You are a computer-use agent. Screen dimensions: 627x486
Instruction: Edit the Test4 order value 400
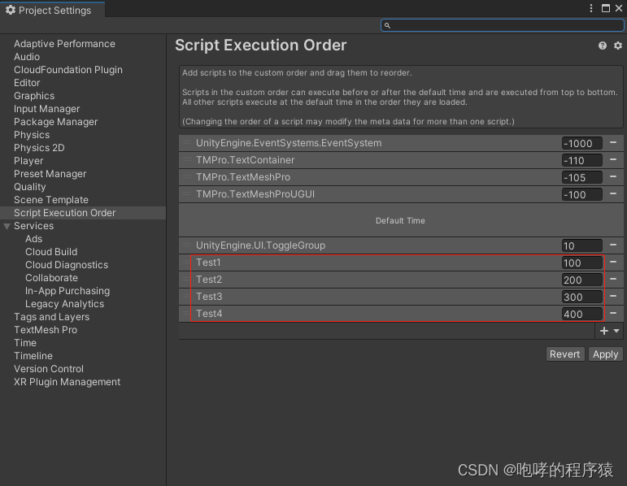click(581, 315)
